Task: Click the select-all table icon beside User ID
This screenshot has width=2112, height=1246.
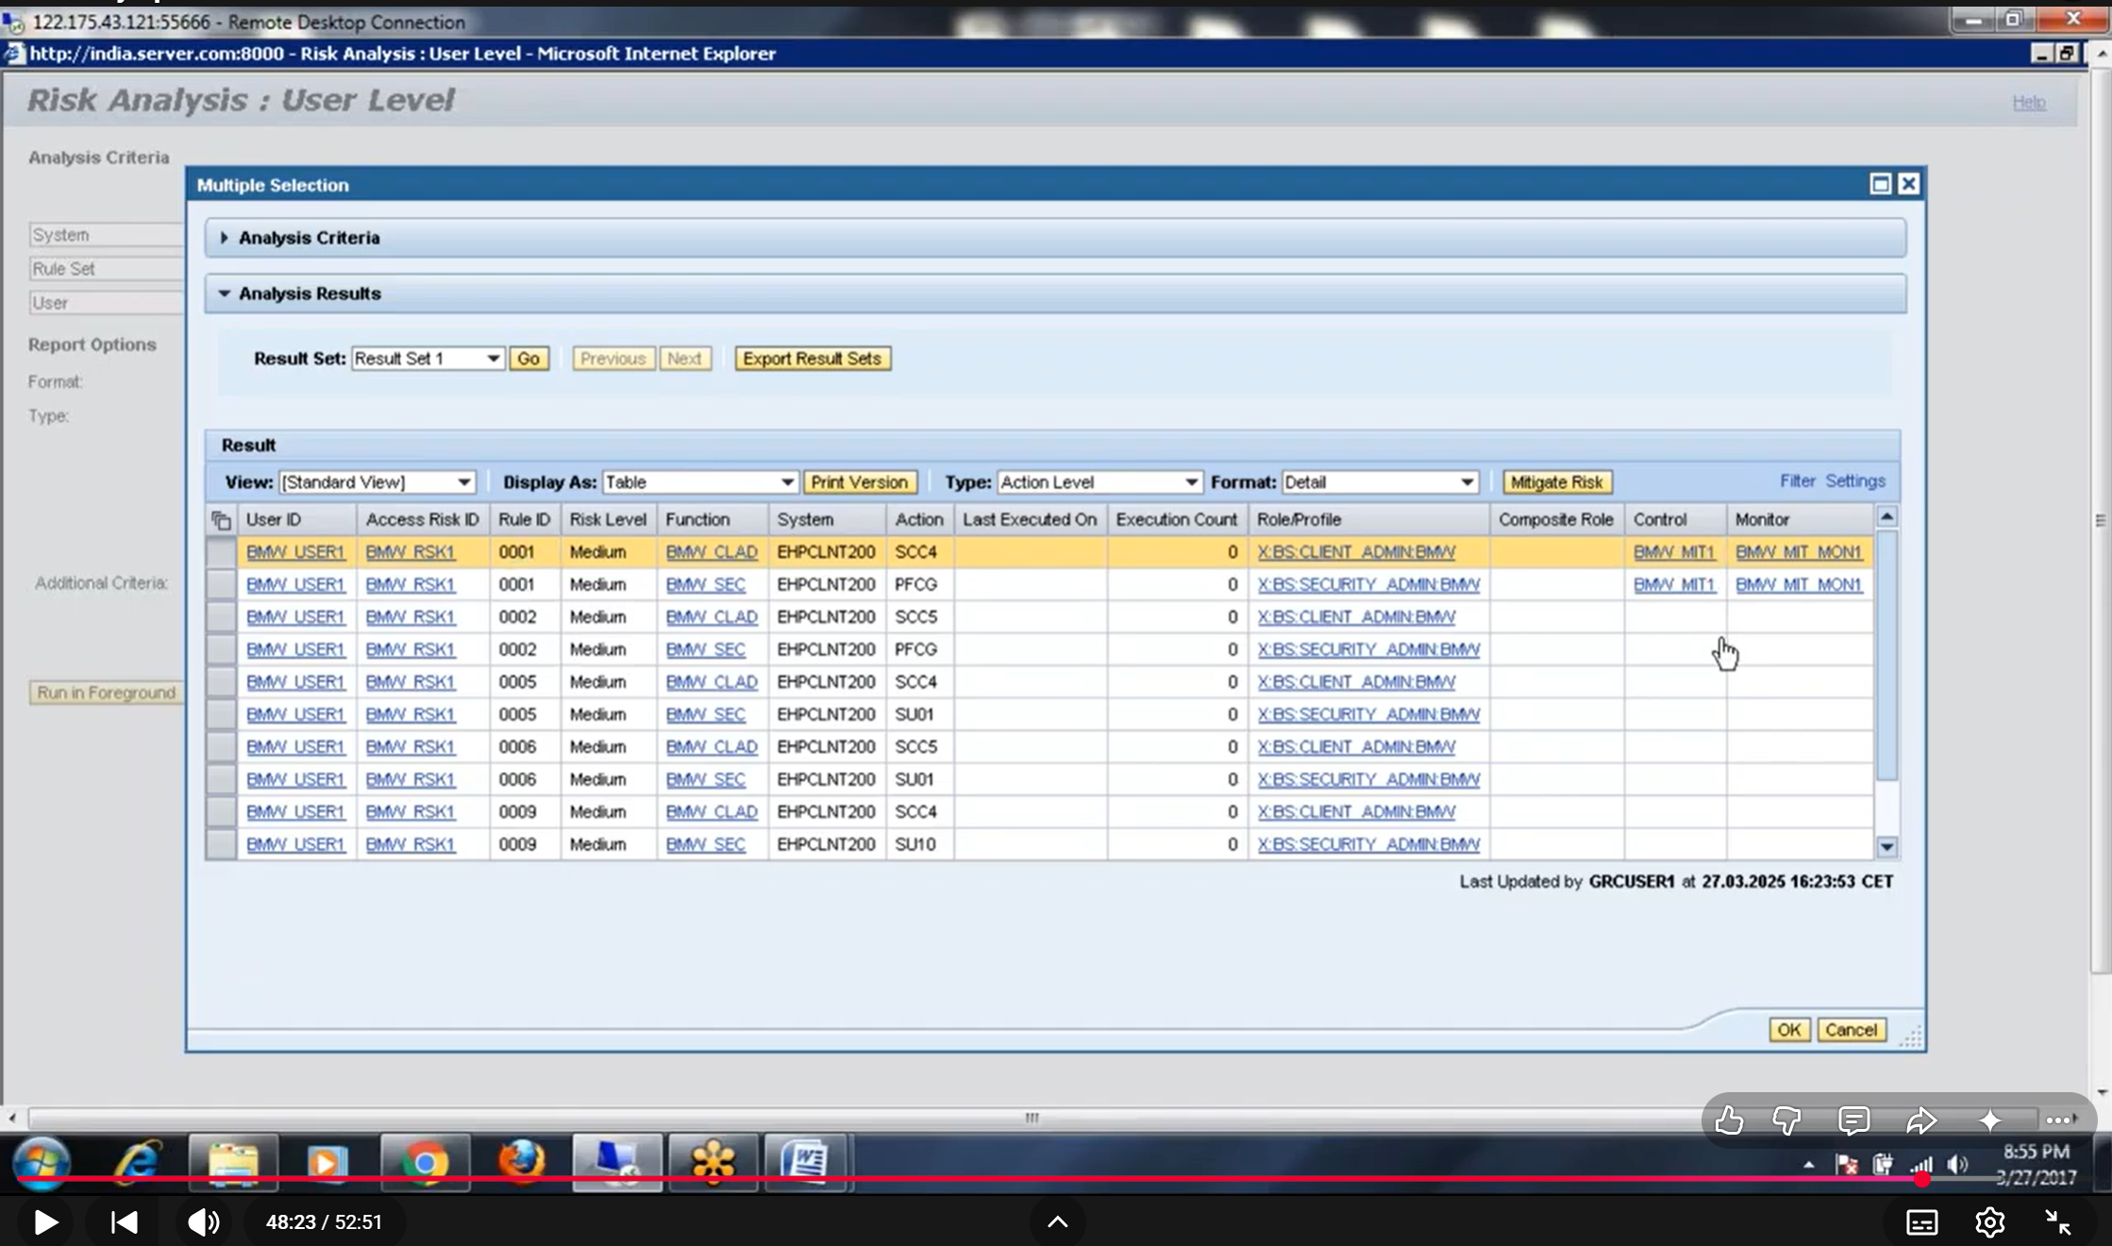Action: point(221,520)
